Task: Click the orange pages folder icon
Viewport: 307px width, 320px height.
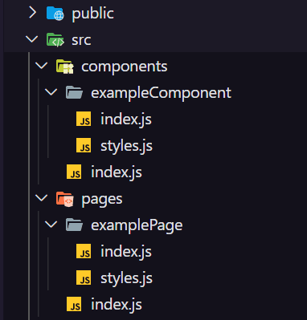Action: (x=65, y=199)
